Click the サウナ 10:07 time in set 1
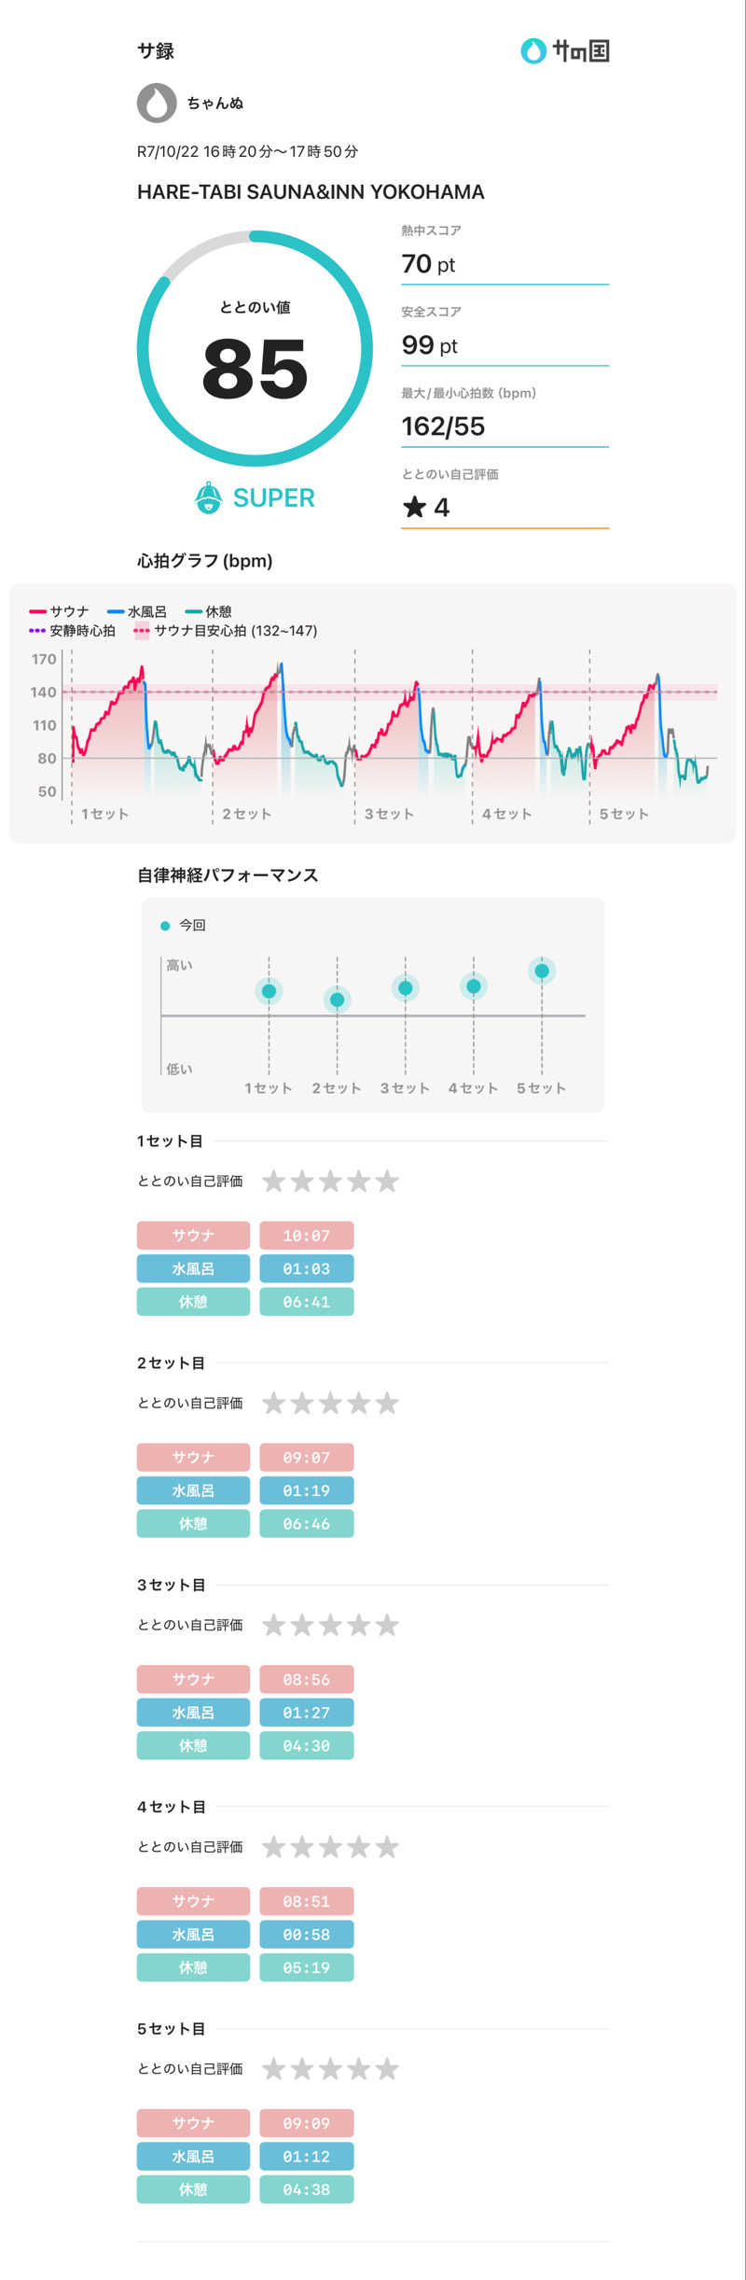The height and width of the screenshot is (2280, 746). pyautogui.click(x=306, y=1236)
